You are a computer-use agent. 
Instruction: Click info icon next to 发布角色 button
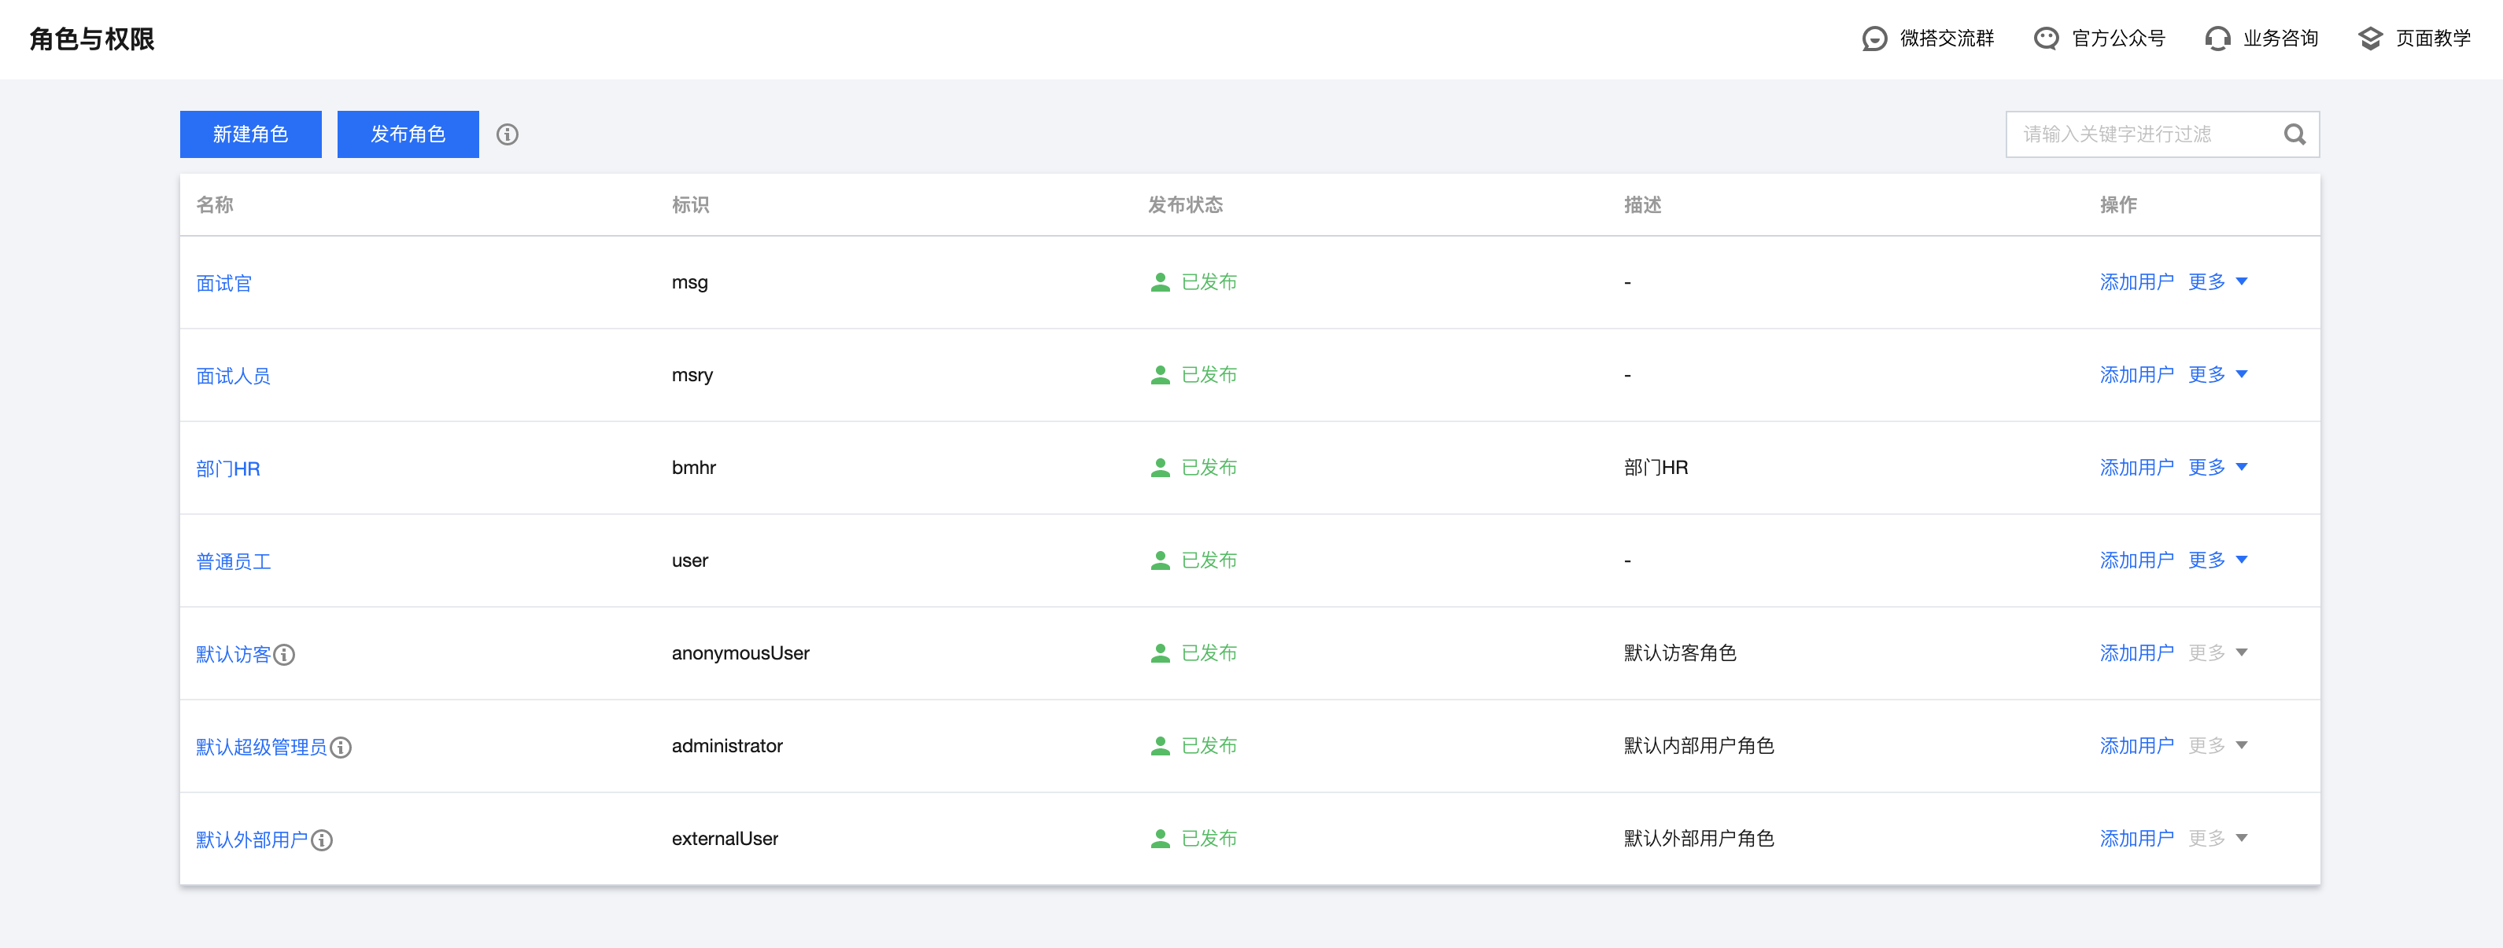tap(508, 135)
